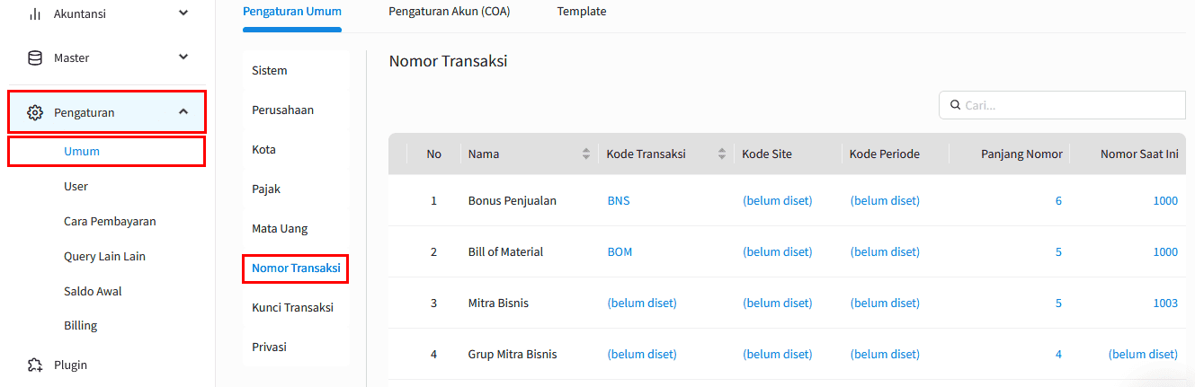Expand the Master menu chevron
Screen dimensions: 1195x387
(x=183, y=57)
